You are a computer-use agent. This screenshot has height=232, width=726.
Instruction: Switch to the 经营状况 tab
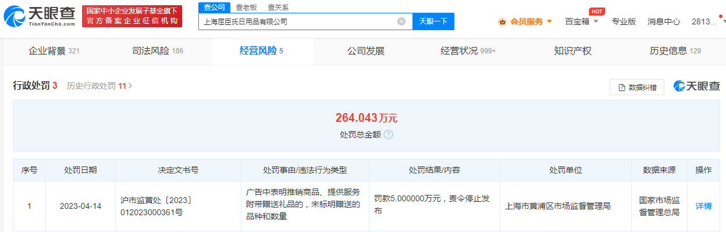pyautogui.click(x=468, y=51)
